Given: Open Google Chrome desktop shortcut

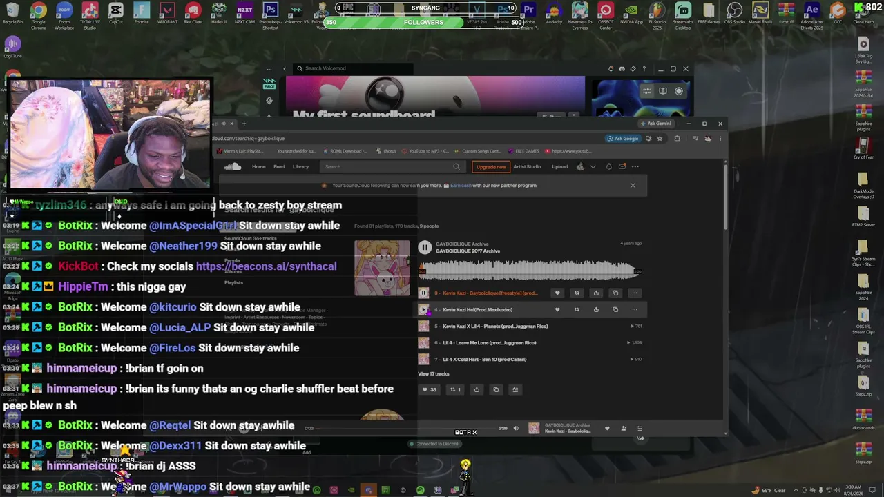Looking at the screenshot, I should tap(39, 15).
